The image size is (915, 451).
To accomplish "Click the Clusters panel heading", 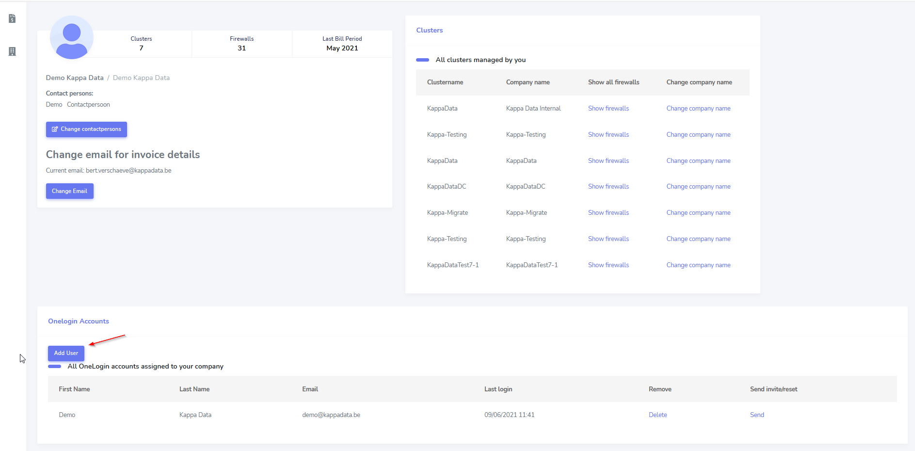I will pos(429,30).
